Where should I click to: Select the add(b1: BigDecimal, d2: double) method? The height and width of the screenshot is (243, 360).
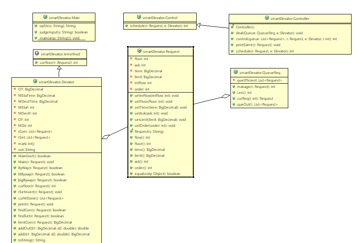54,234
